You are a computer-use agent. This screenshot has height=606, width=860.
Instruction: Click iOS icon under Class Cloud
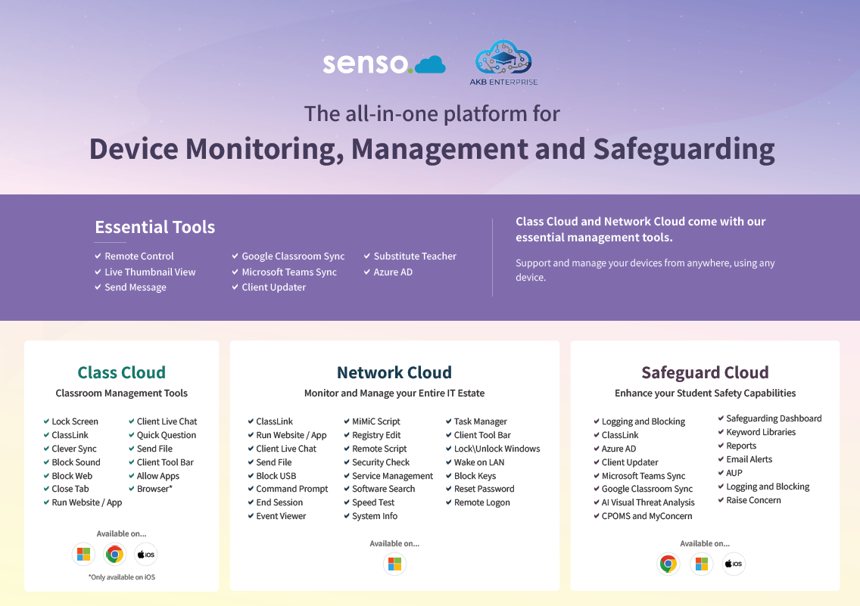(x=146, y=554)
